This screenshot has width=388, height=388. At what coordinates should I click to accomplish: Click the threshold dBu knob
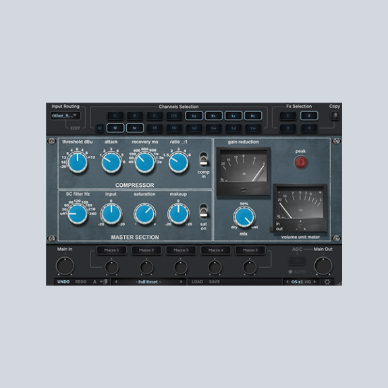(x=78, y=163)
